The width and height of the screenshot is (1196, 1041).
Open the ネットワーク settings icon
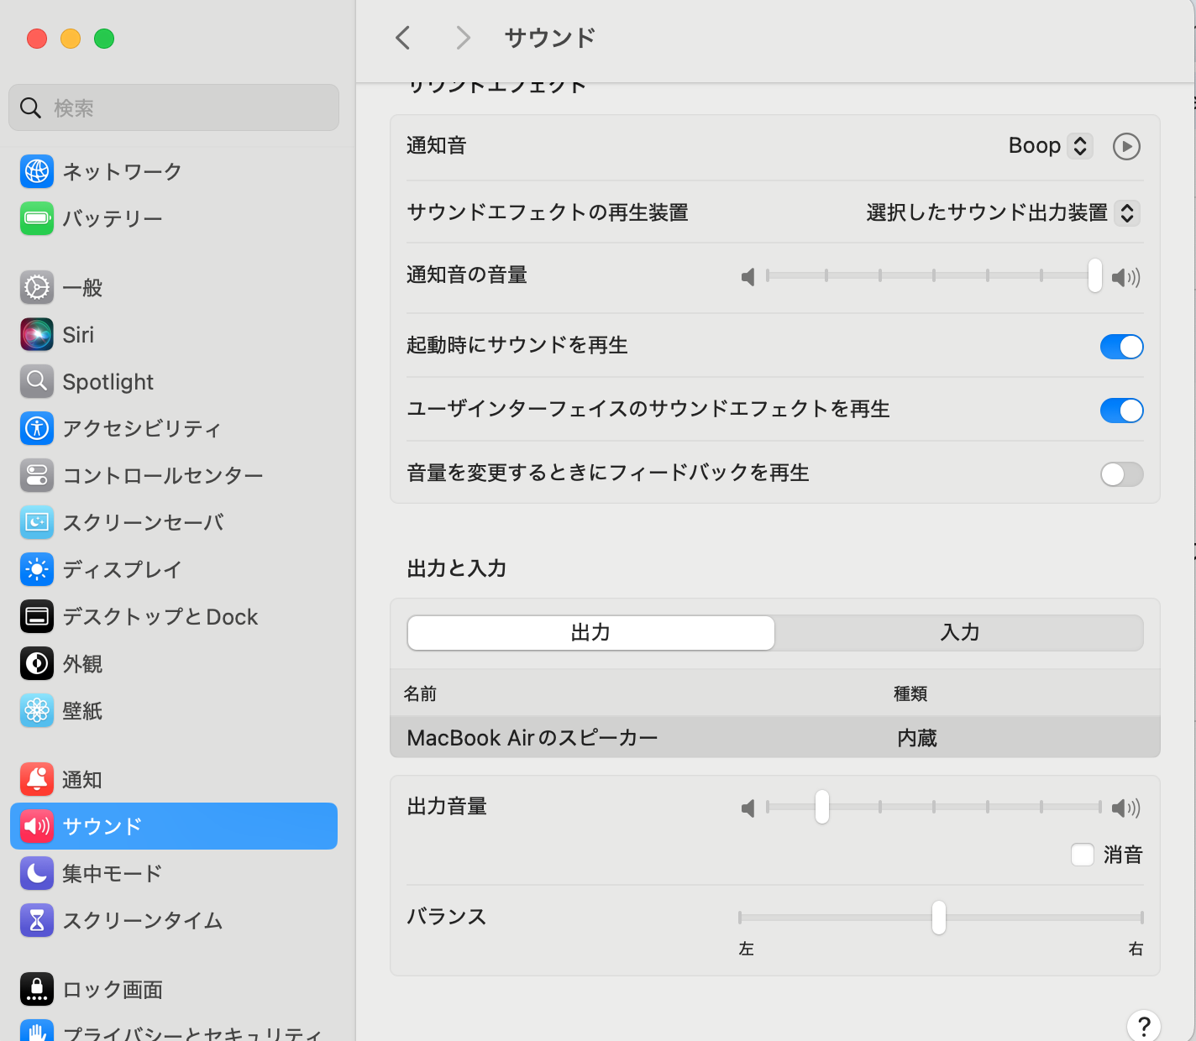pos(37,171)
